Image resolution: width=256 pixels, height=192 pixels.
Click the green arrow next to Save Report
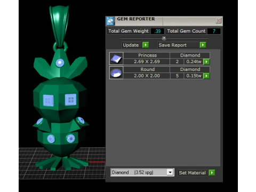[x=203, y=45]
